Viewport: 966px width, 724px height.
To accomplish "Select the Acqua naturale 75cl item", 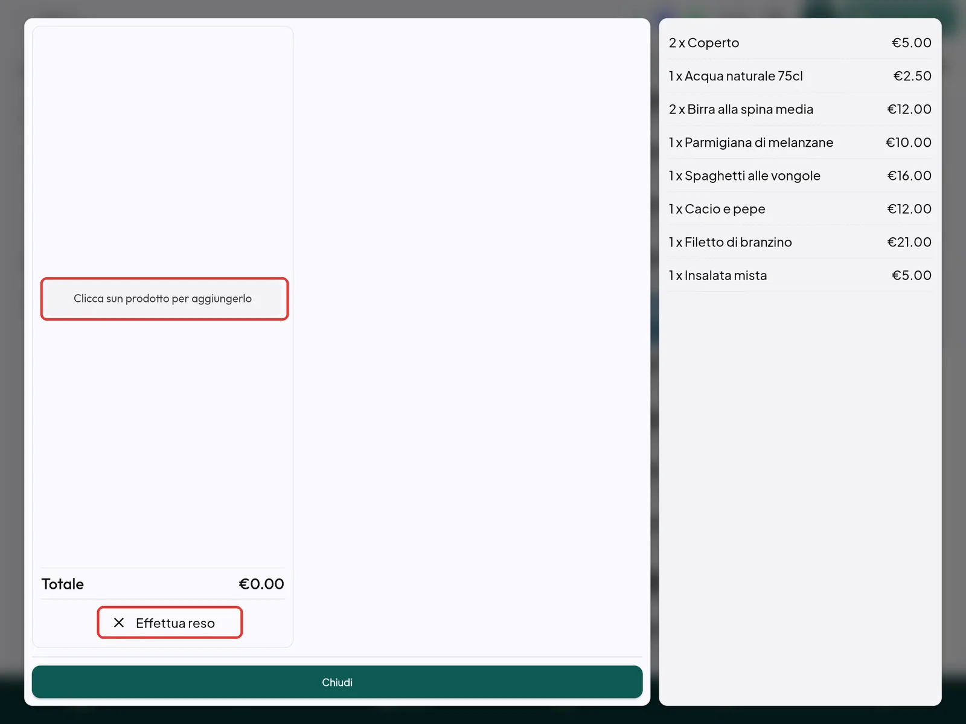I will tap(800, 76).
